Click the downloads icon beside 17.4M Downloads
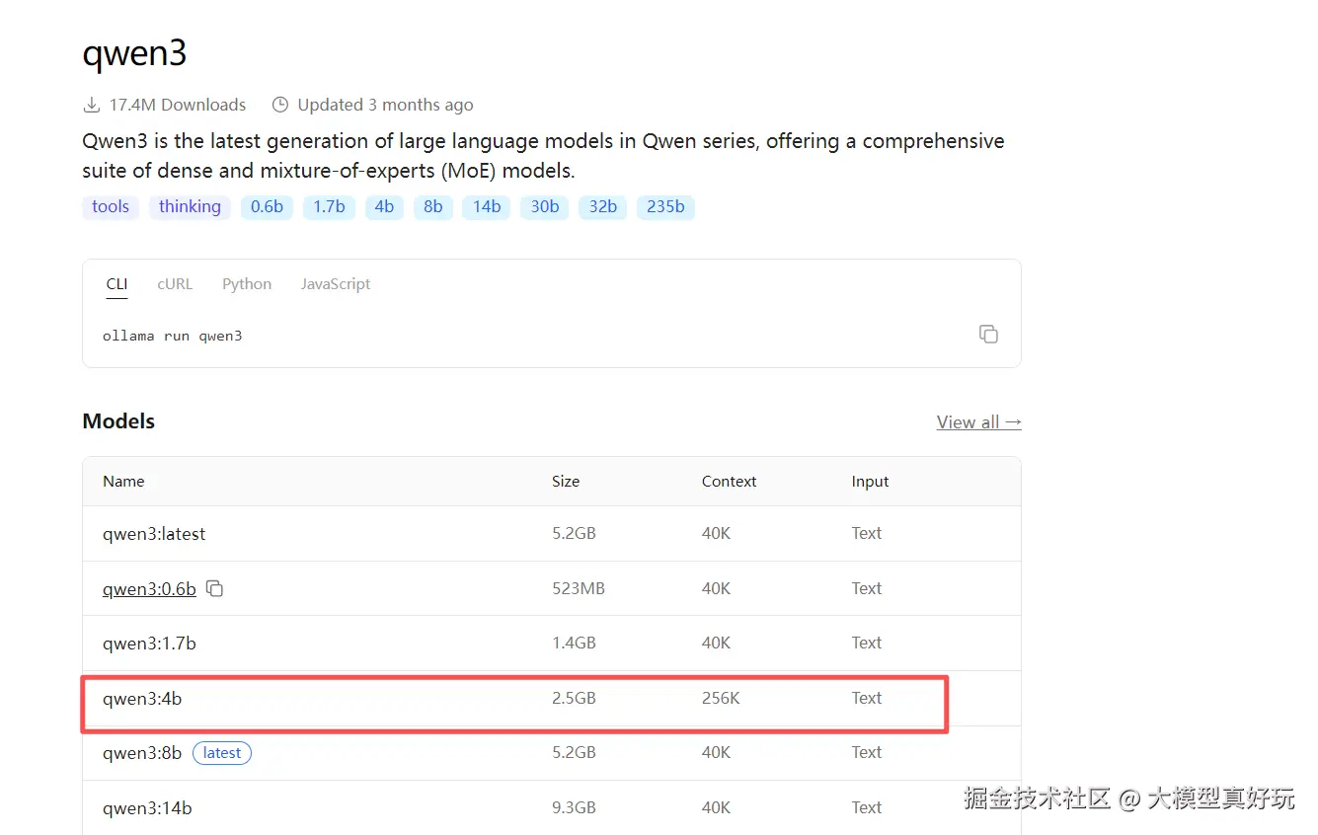Viewport: 1318px width, 835px height. coord(92,105)
